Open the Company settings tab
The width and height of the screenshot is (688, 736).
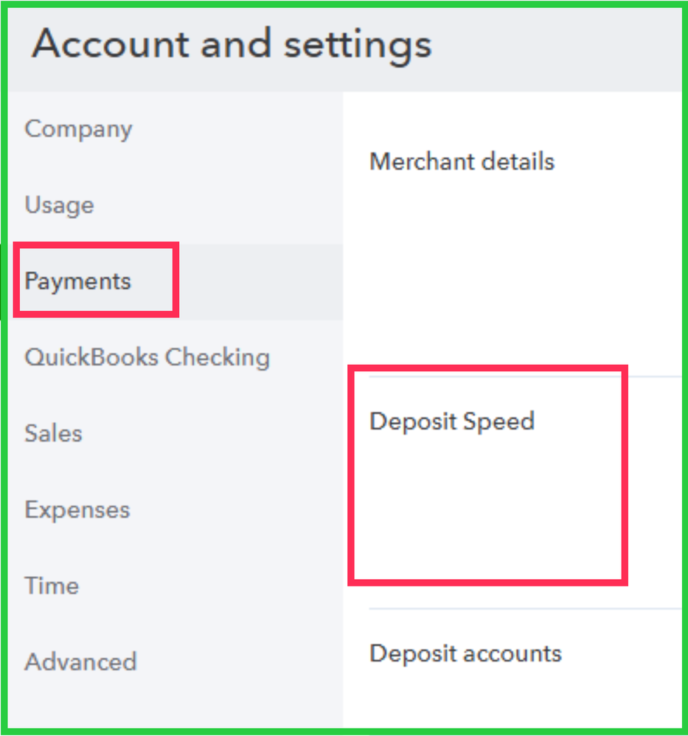coord(78,129)
